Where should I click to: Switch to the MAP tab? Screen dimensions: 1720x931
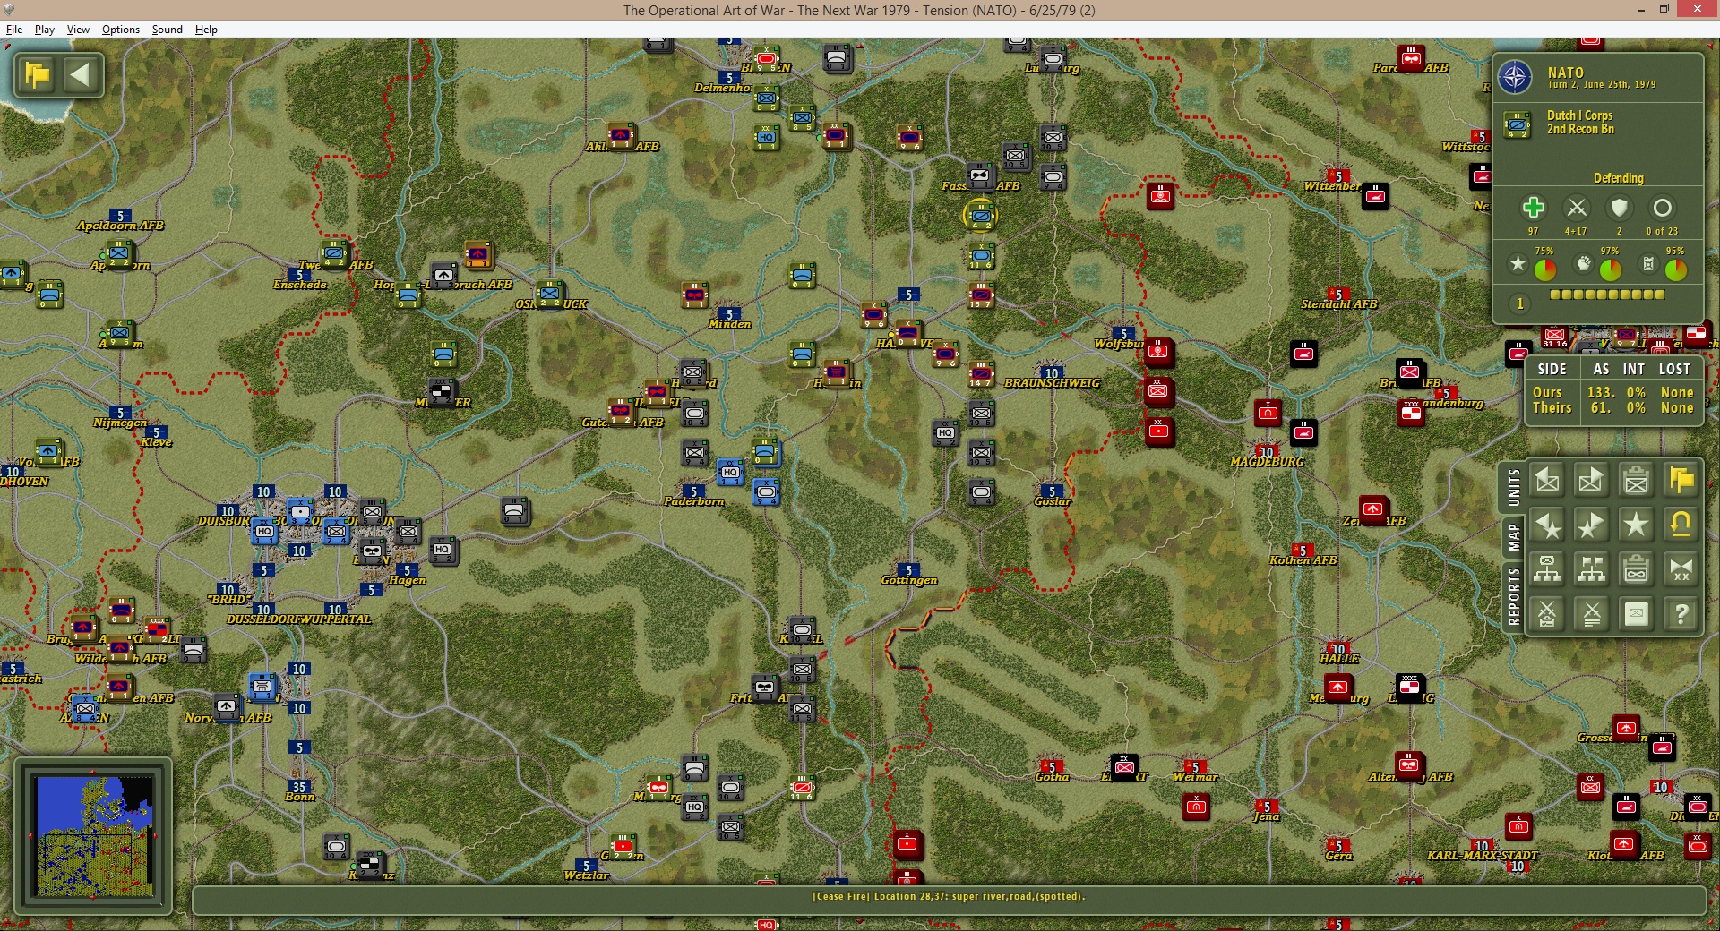[x=1513, y=537]
